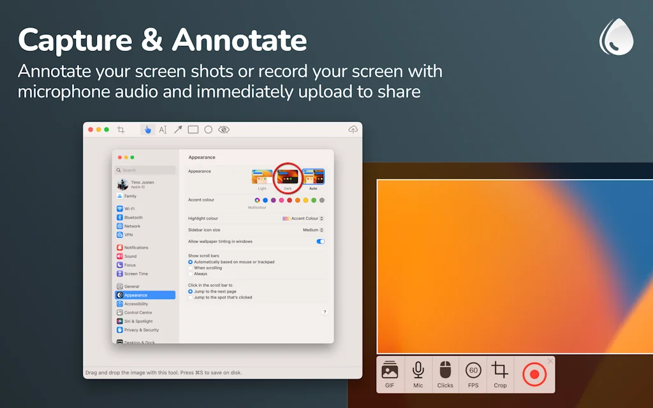Toggle allow wallpaper tinting switch
This screenshot has height=408, width=653.
(x=320, y=242)
